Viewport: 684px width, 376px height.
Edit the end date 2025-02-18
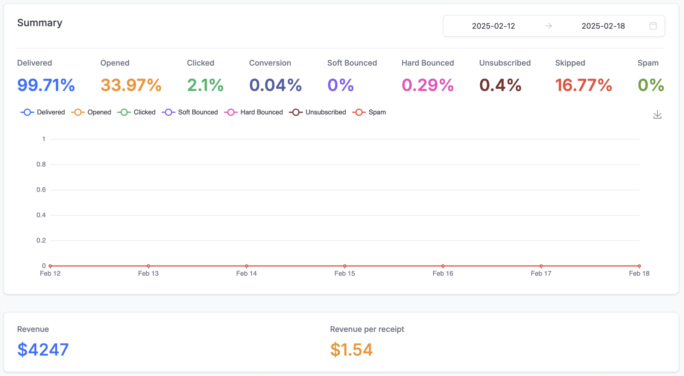click(x=603, y=26)
